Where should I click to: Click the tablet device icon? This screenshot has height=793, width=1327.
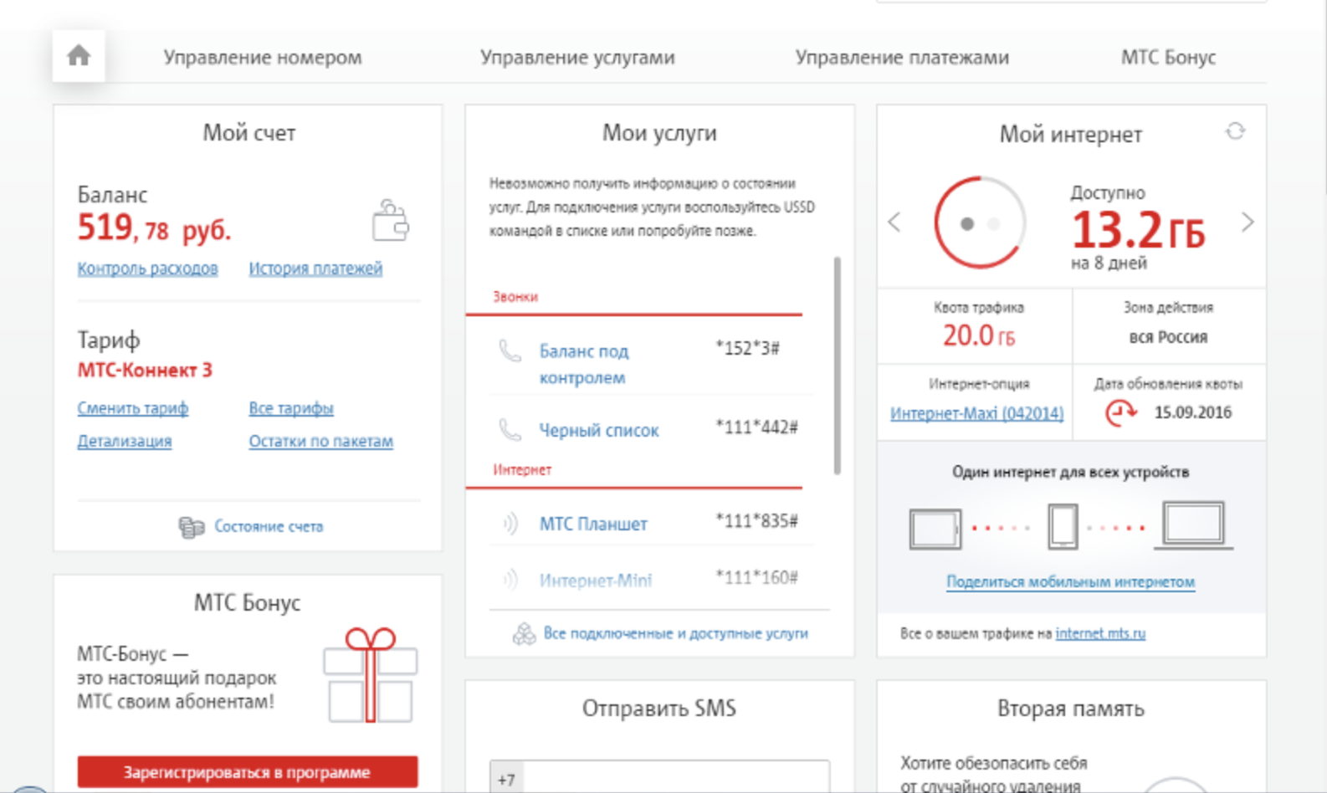935,529
